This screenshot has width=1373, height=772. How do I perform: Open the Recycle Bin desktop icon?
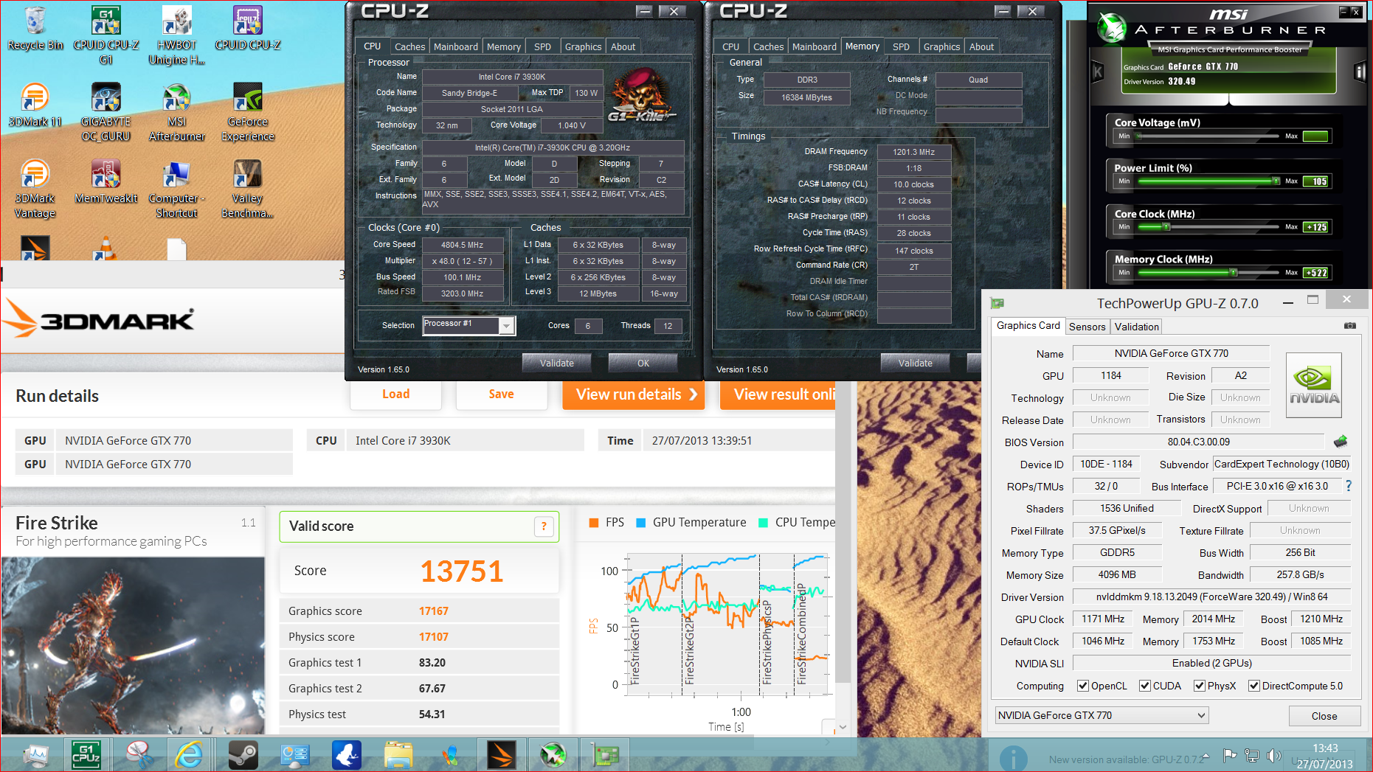coord(35,29)
